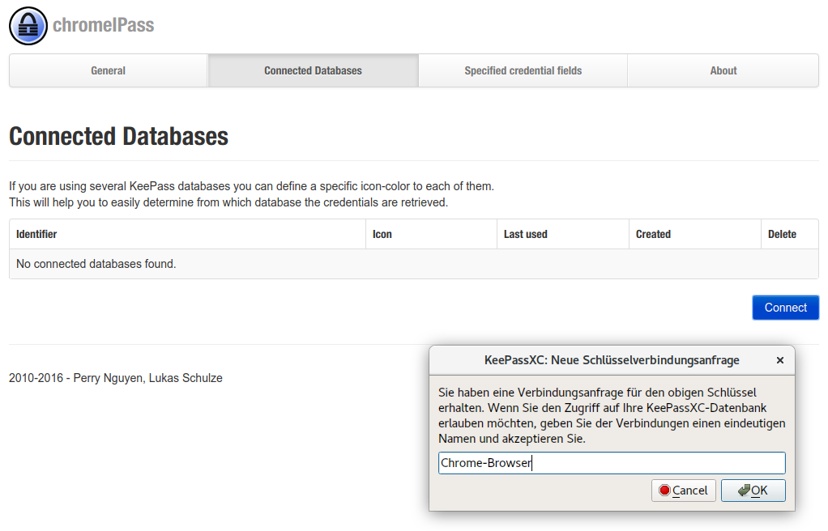Click OK in the KeePassXC dialog
This screenshot has width=828, height=531.
point(753,491)
